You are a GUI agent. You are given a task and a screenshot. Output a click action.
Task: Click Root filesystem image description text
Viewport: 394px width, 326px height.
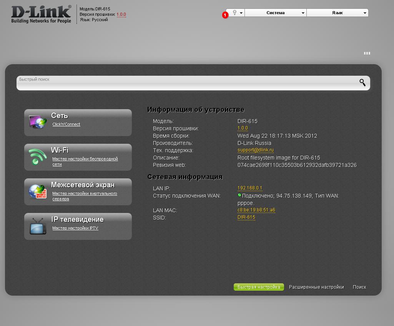(279, 158)
